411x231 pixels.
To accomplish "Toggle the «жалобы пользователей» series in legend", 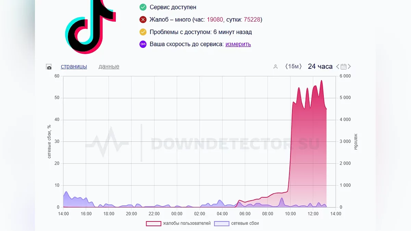I will [178, 223].
